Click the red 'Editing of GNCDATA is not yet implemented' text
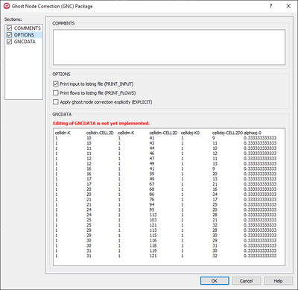 pos(101,123)
